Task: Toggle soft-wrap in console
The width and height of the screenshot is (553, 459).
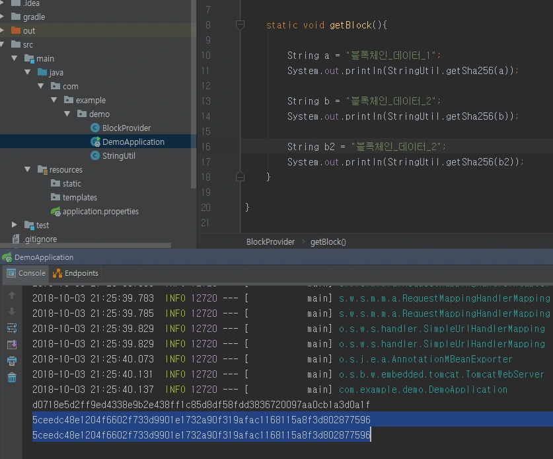Action: [x=12, y=328]
